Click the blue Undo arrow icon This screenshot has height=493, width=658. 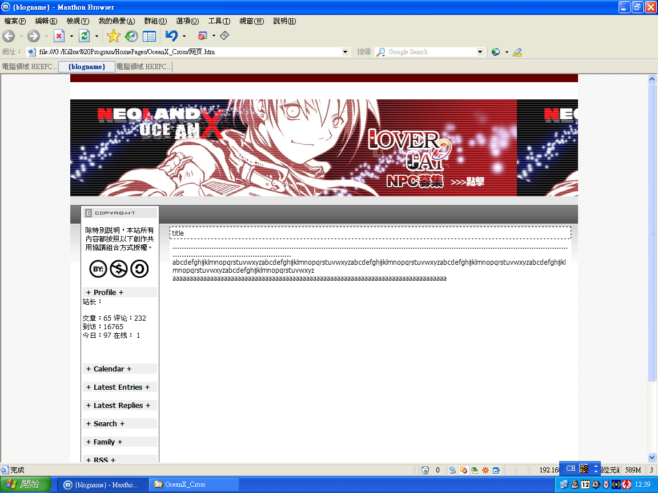pos(171,36)
